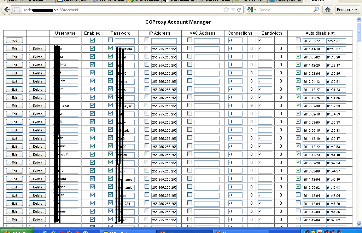Click the connection count 9 value
The height and width of the screenshot is (233, 362).
(251, 106)
